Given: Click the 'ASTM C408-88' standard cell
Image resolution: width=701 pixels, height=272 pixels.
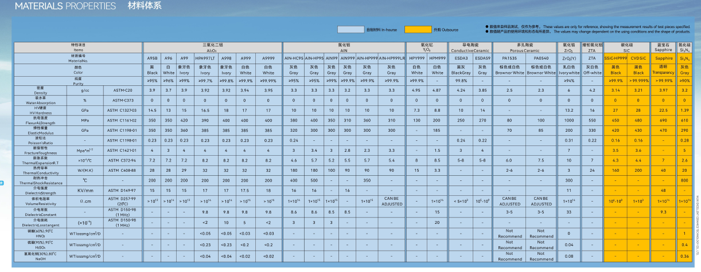Looking at the screenshot, I should tap(123, 171).
